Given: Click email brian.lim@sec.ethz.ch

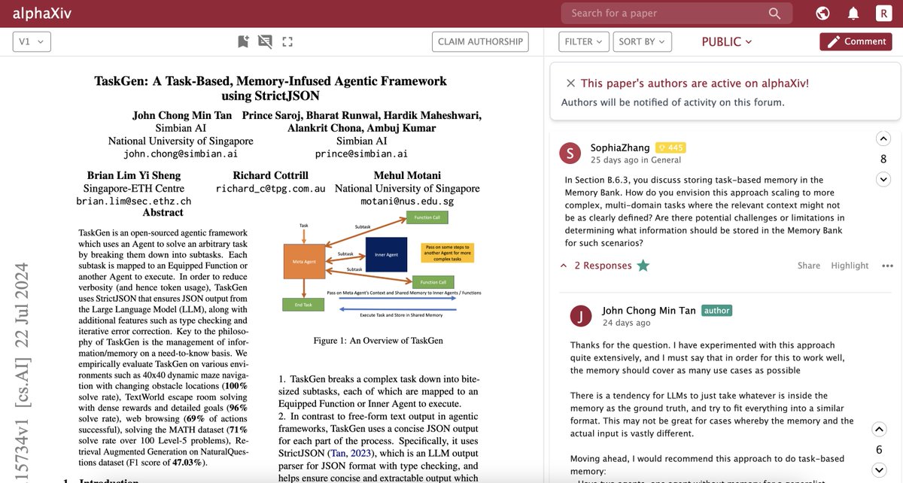Looking at the screenshot, I should click(134, 201).
